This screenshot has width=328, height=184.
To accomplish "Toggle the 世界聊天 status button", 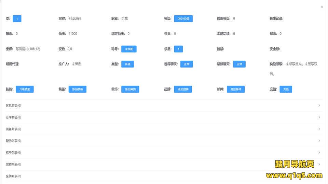I will (187, 64).
